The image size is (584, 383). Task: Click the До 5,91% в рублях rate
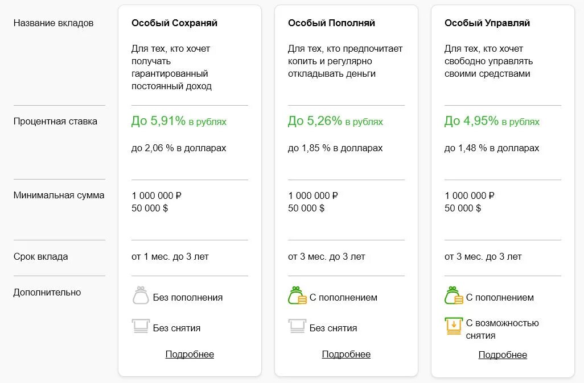[179, 121]
